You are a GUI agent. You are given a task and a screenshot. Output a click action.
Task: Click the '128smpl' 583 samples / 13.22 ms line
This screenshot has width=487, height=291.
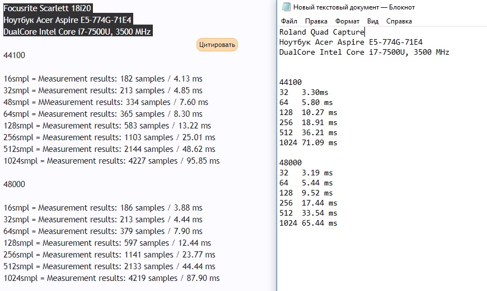pos(107,126)
